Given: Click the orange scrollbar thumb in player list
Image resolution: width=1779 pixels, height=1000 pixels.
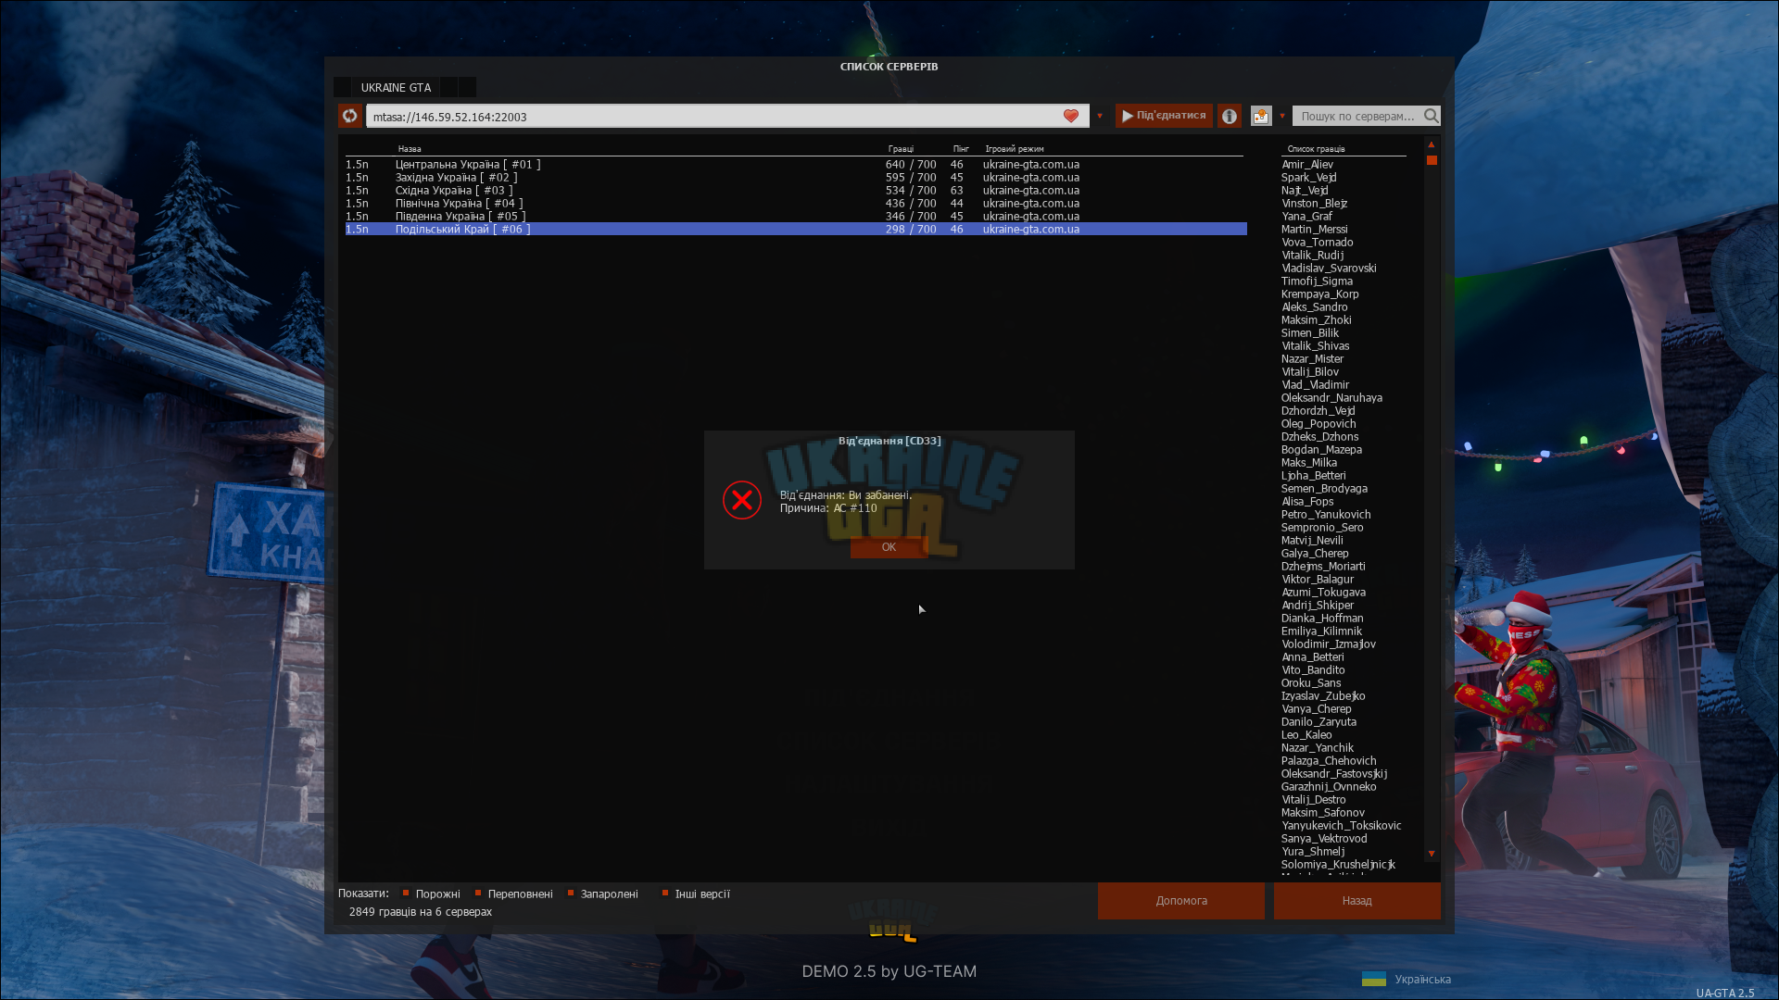Looking at the screenshot, I should pos(1432,160).
